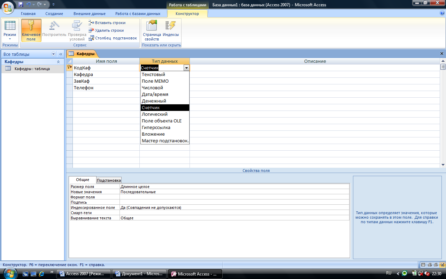
Task: Click the Размер поля value Длинное целое
Action: click(234, 187)
